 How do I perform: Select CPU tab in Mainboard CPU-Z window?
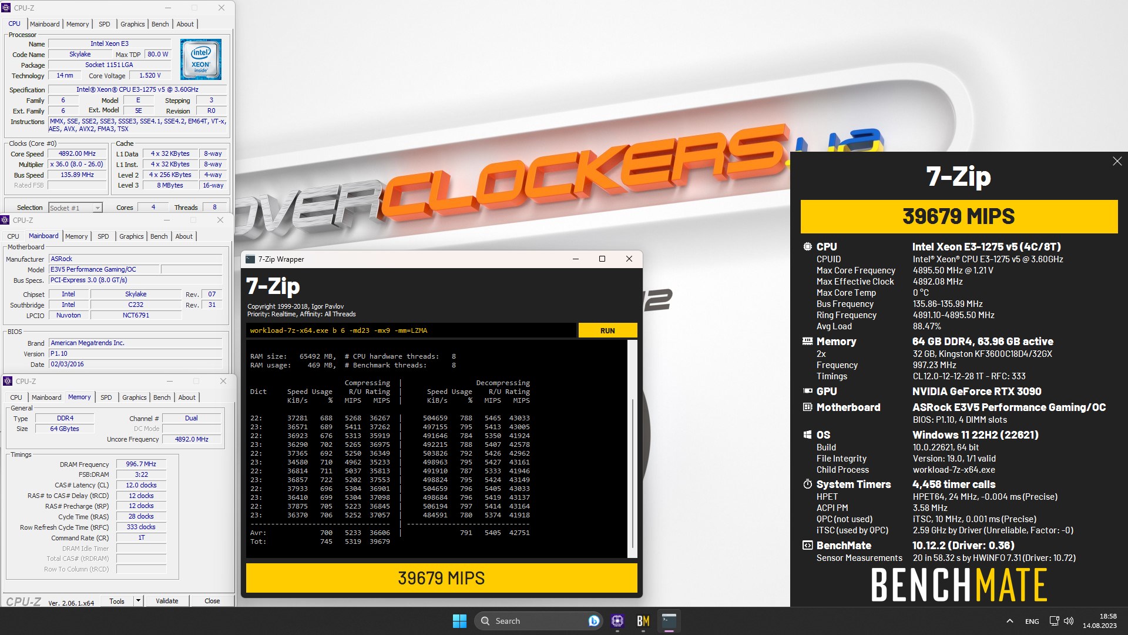13,236
